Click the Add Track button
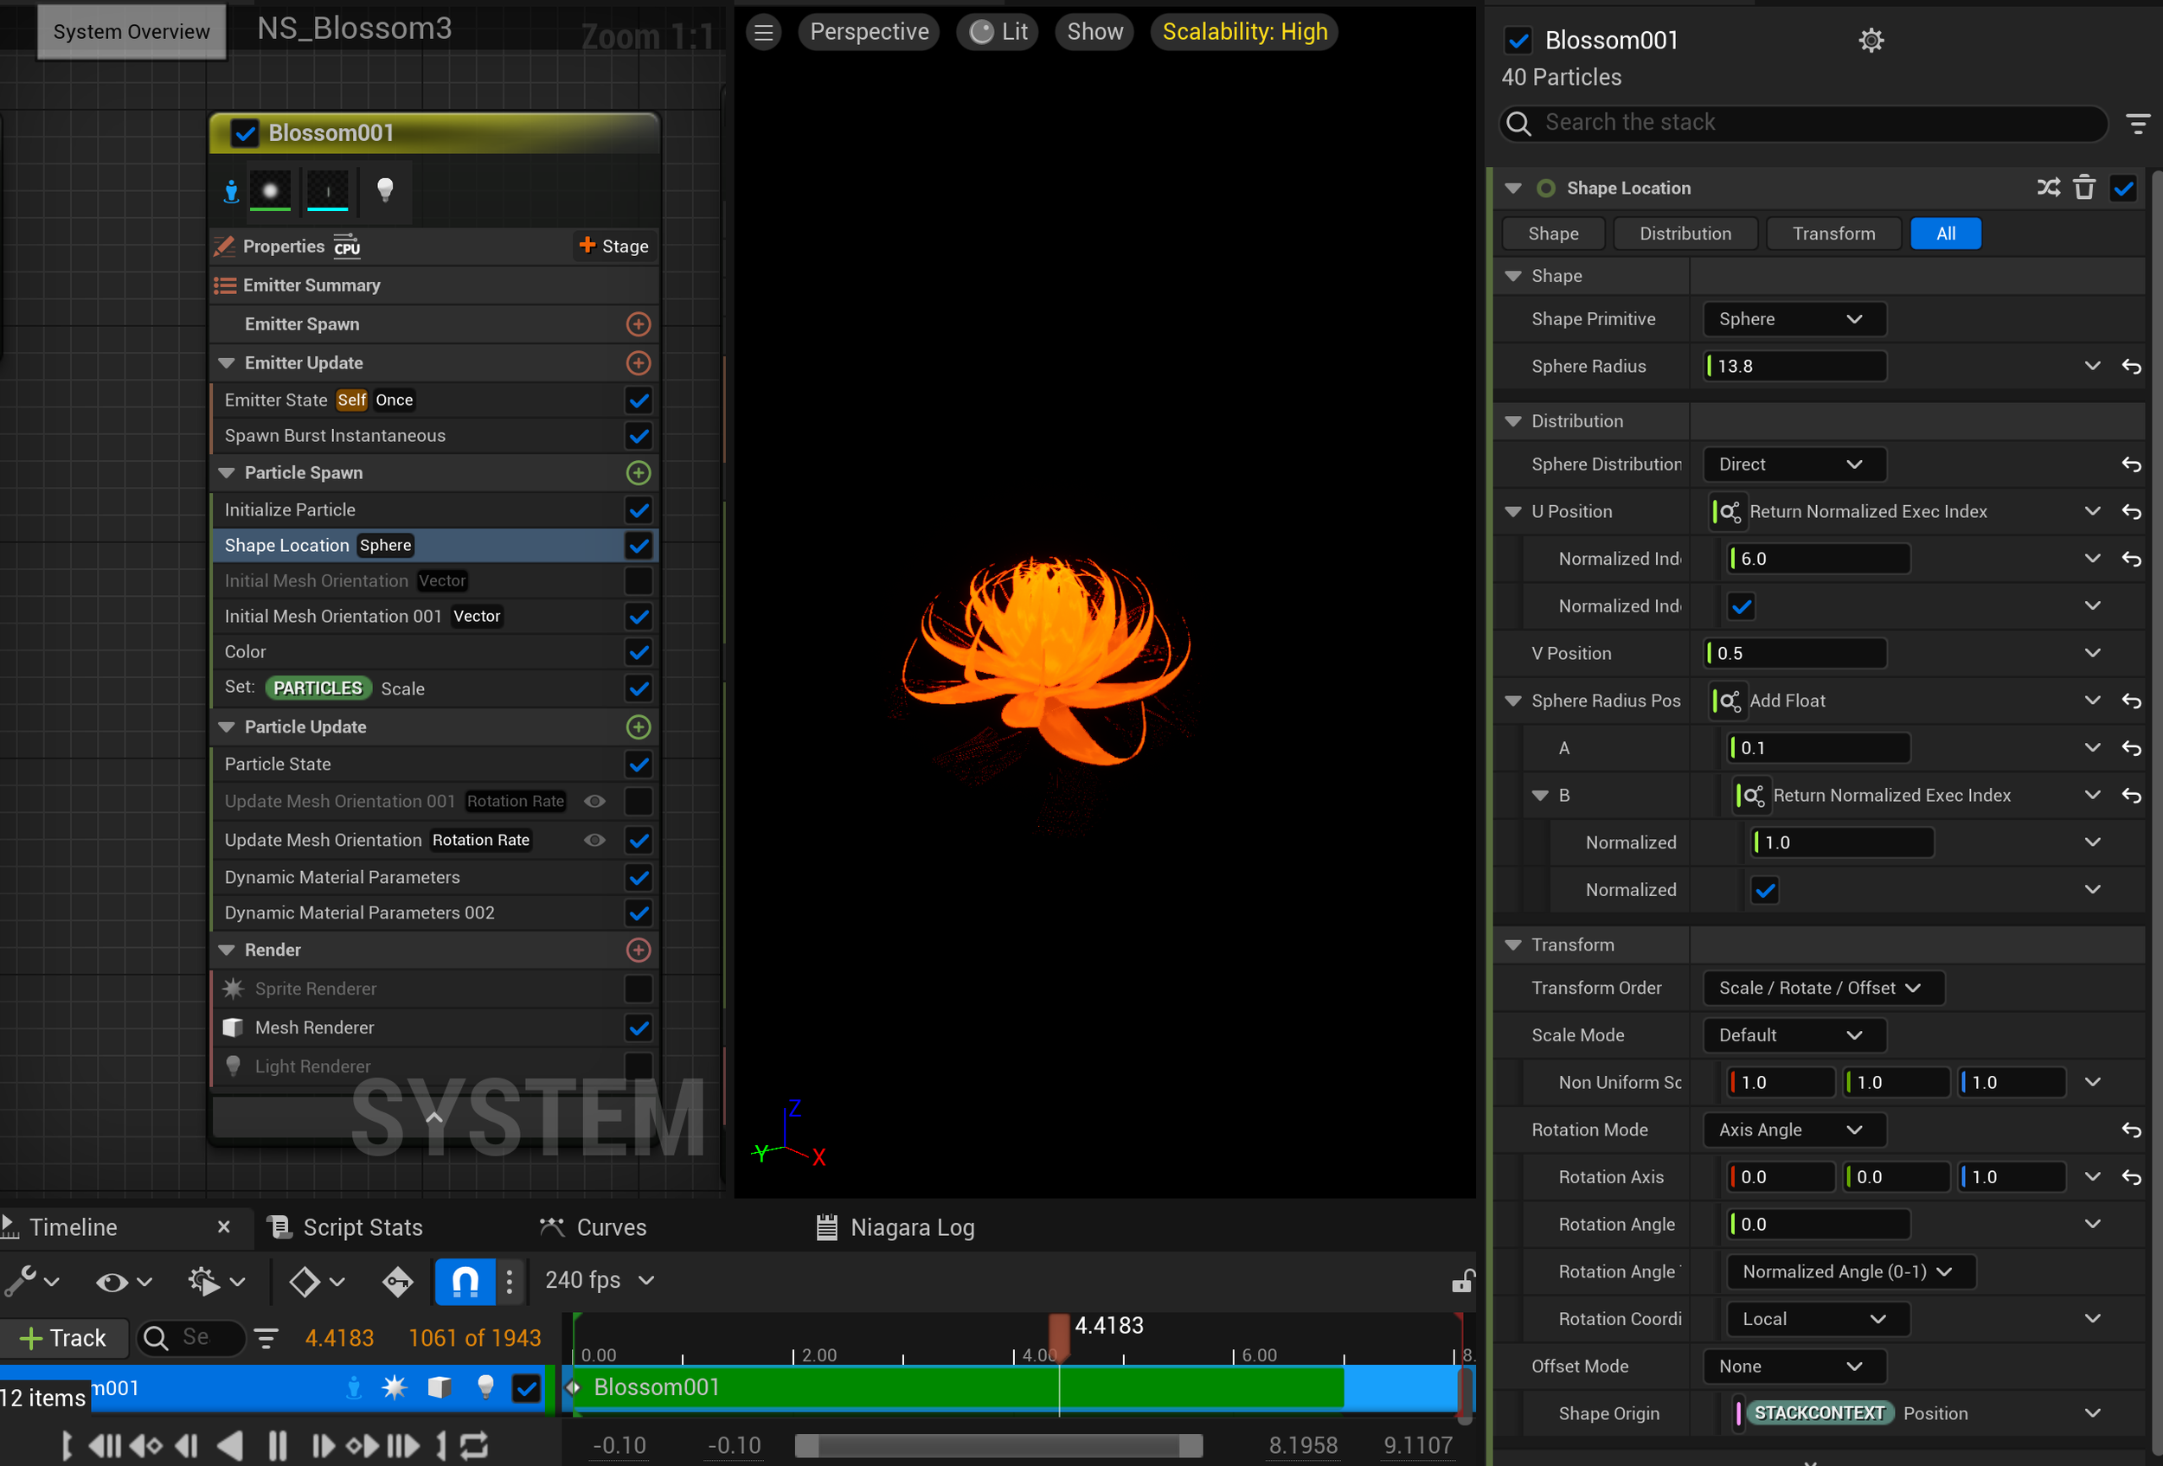The image size is (2163, 1466). [63, 1338]
